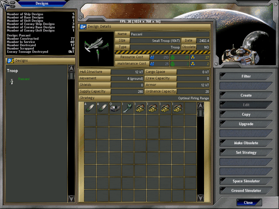
Task: Open the Filter options
Action: pyautogui.click(x=246, y=76)
